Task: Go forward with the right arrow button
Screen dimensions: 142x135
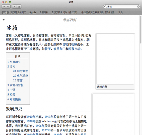Action: (x=8, y=7)
